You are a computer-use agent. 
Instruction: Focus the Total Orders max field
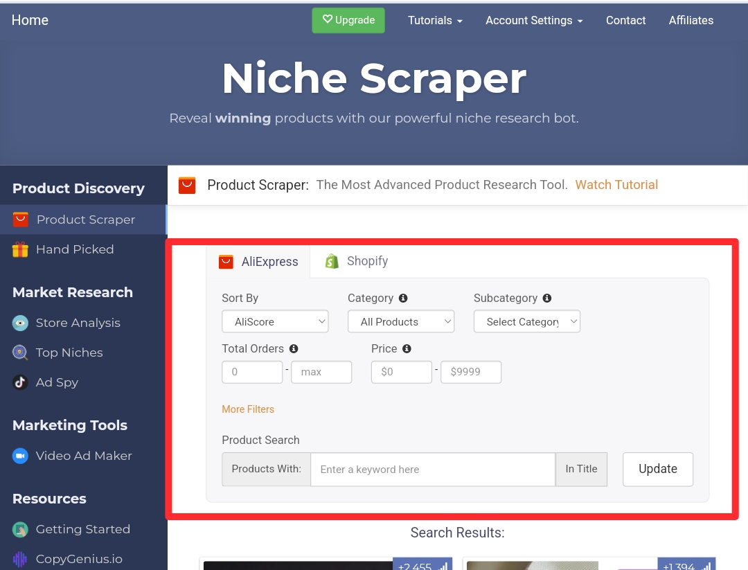point(321,372)
